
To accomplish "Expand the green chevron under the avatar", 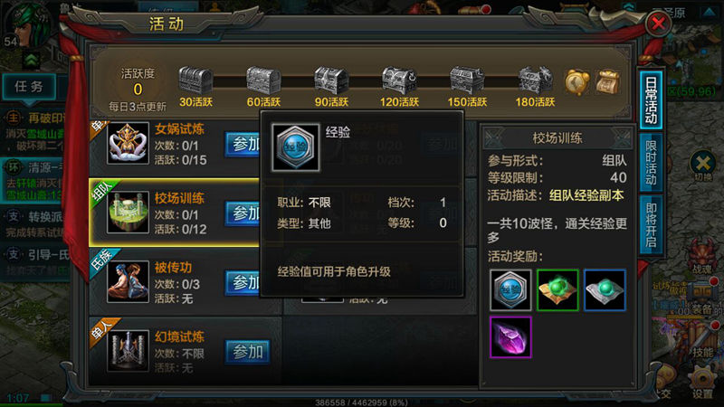I will coord(32,60).
